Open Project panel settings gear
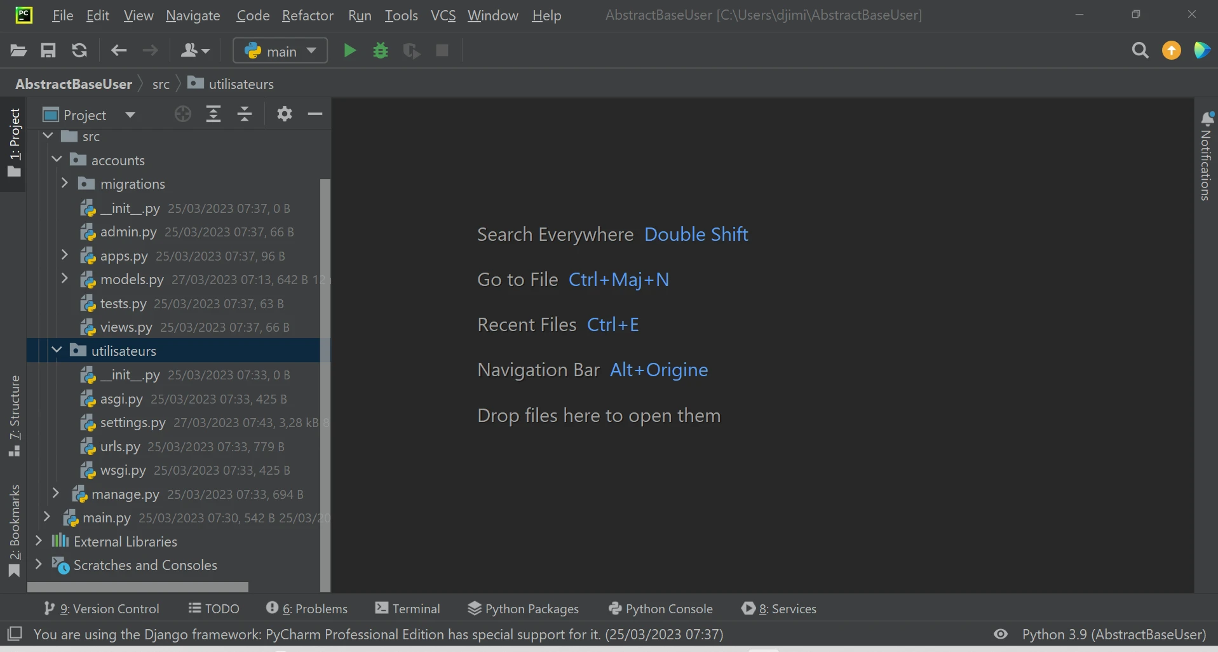1218x652 pixels. [x=284, y=114]
